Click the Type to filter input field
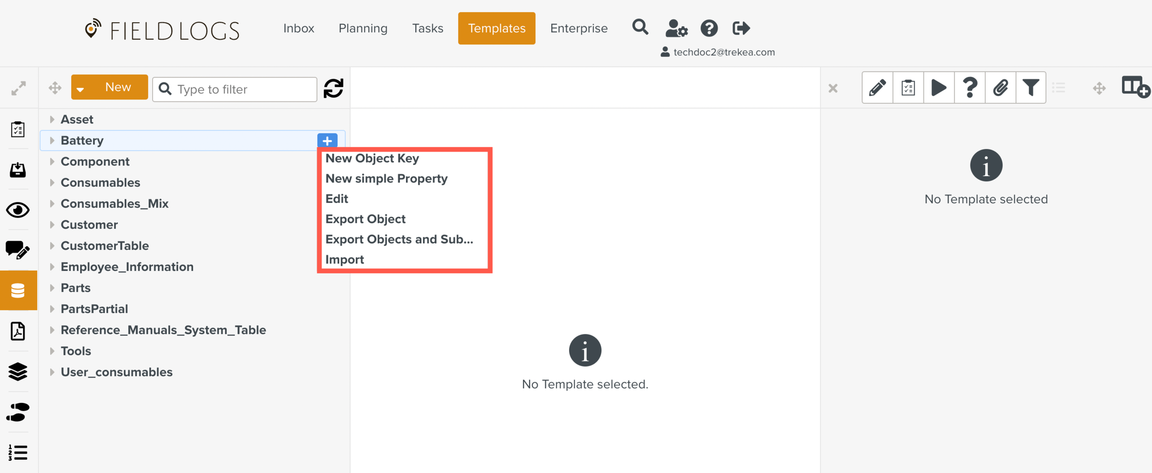Viewport: 1152px width, 473px height. [242, 89]
